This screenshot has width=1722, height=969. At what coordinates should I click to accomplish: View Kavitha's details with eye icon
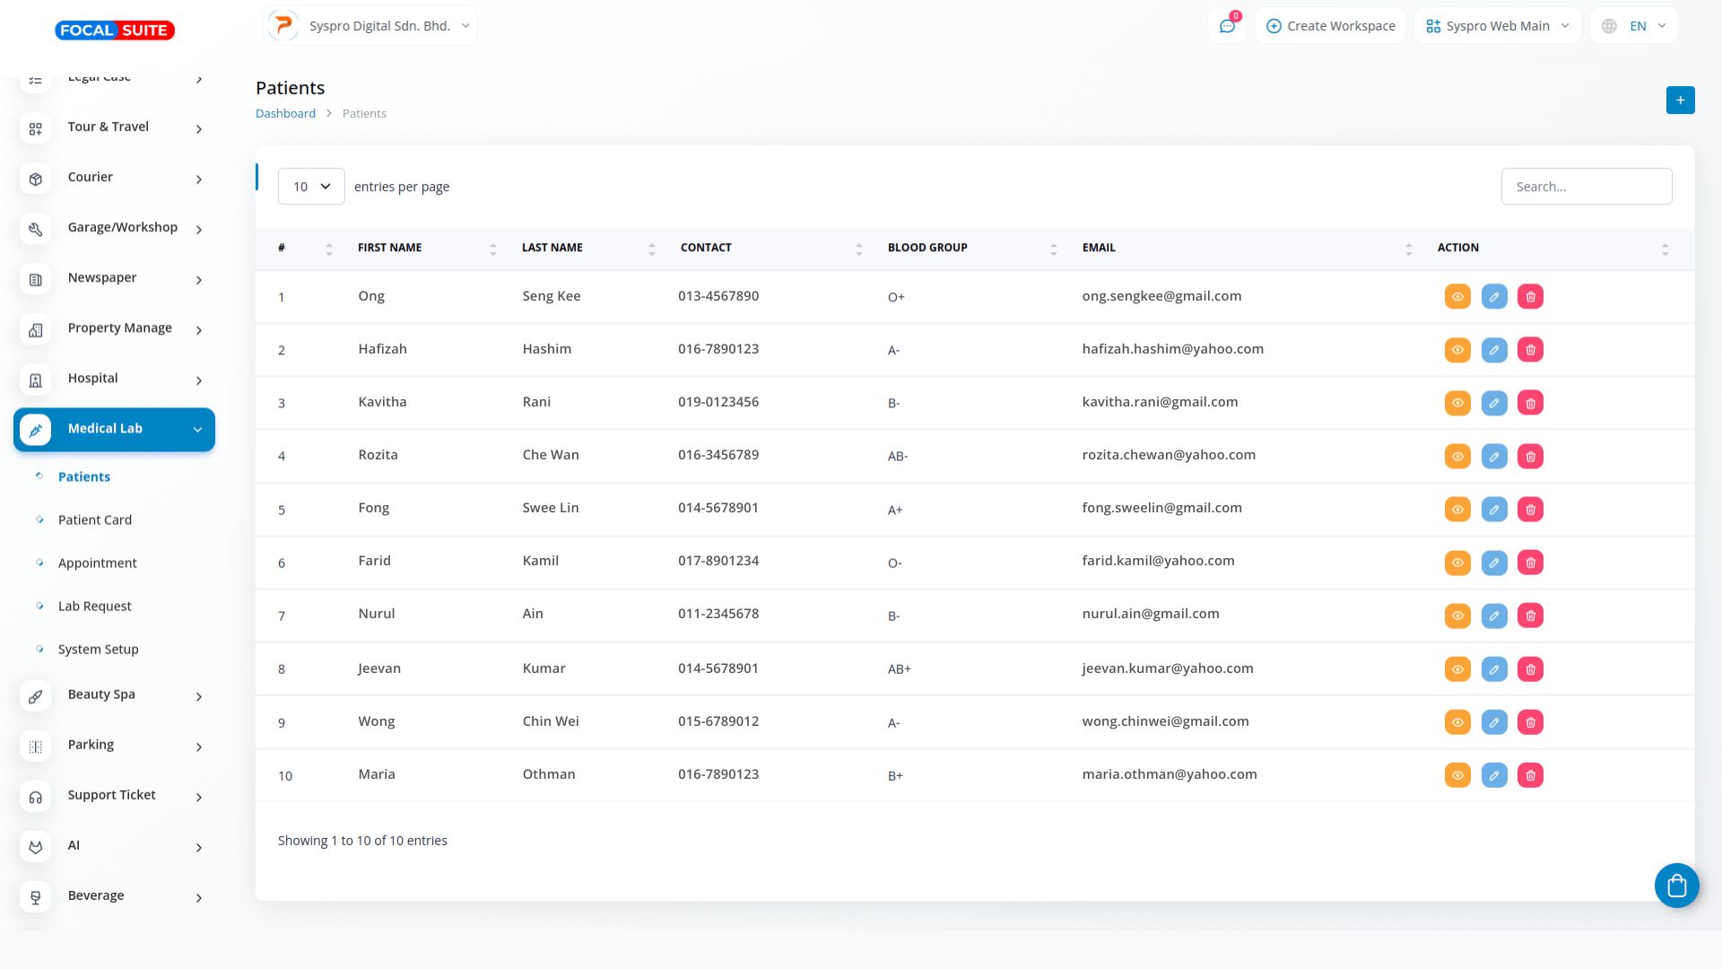1457,403
